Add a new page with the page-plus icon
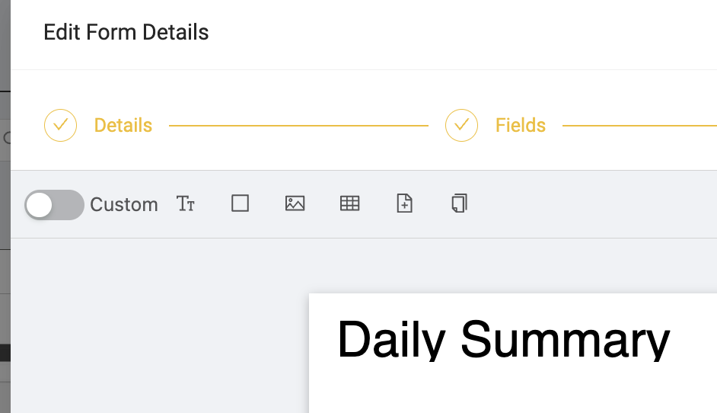This screenshot has height=413, width=717. point(405,203)
